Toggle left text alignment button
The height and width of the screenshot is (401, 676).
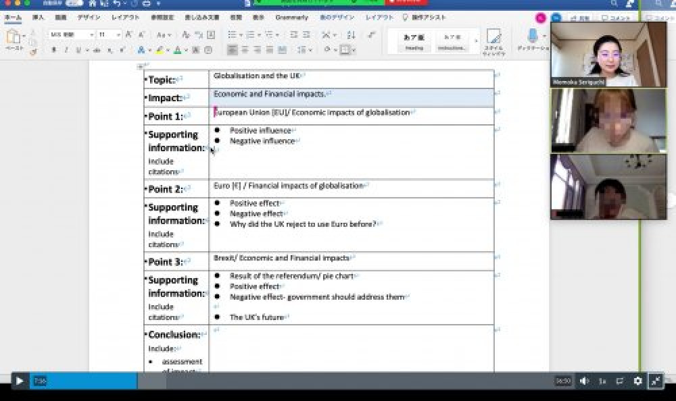pyautogui.click(x=232, y=50)
